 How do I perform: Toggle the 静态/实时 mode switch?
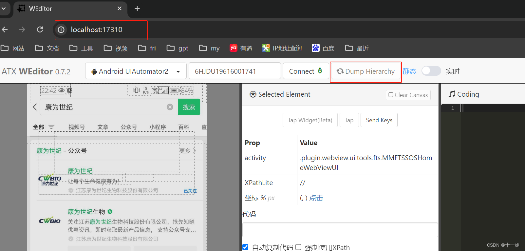[431, 71]
